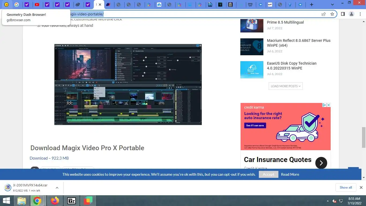366x206 pixels.
Task: Open Prime 8.5 Multilingual post
Action: coord(285,22)
